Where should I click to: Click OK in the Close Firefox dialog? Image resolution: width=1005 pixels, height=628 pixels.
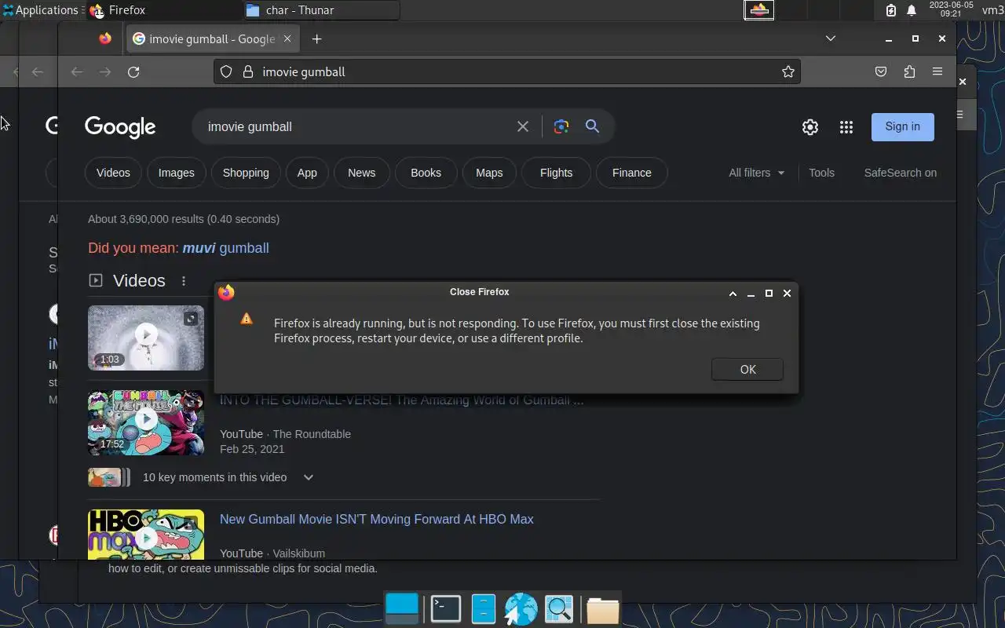click(x=747, y=369)
